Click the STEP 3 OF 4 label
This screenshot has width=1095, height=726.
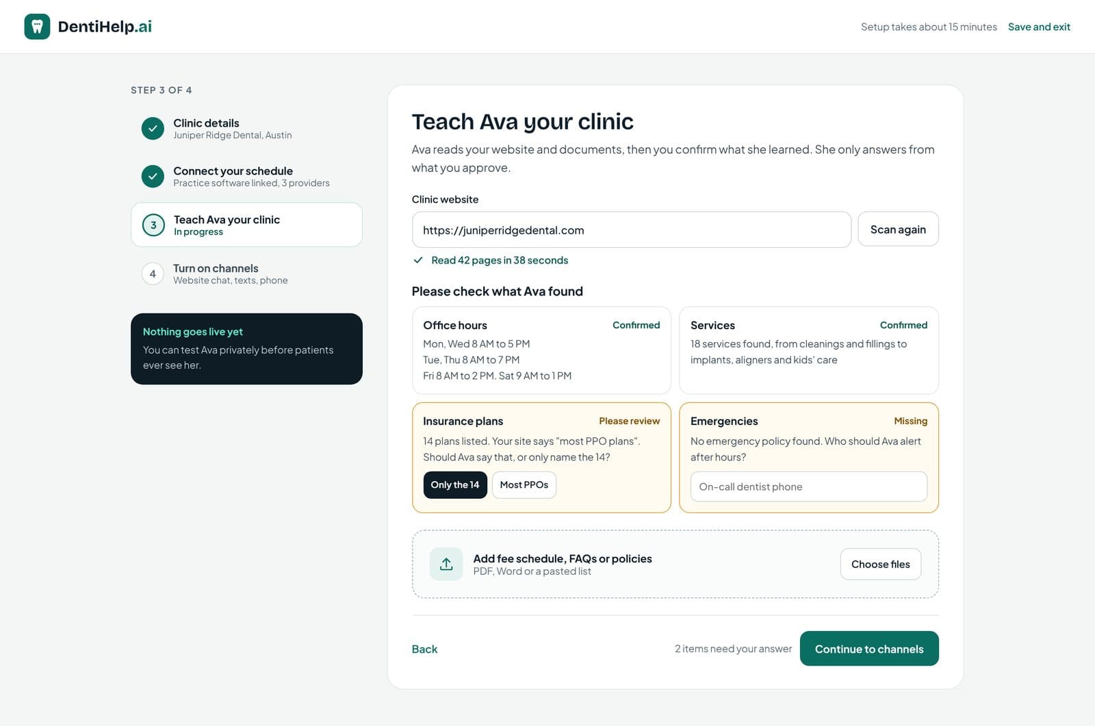click(x=162, y=90)
